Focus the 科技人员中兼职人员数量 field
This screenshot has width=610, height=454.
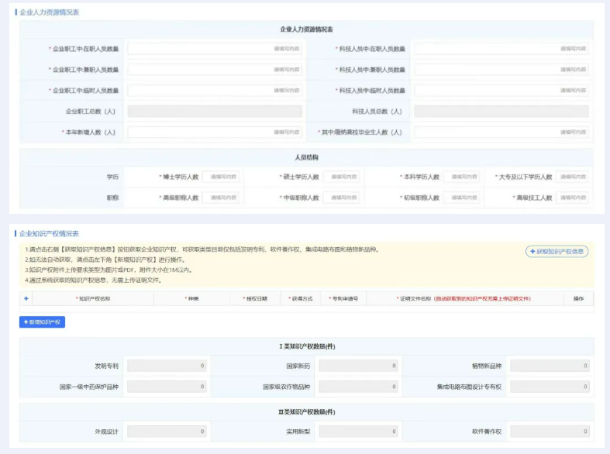[x=501, y=70]
